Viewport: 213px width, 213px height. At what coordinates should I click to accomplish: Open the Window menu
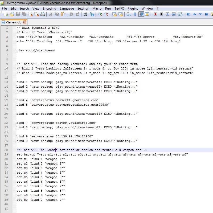coord(148,9)
